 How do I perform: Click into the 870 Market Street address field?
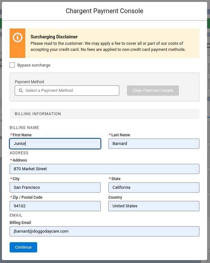(105, 169)
